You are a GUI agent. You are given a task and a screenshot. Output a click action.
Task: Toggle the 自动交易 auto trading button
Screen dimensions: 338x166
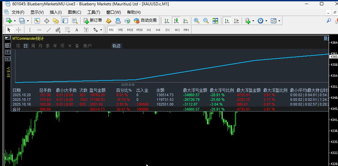click(x=145, y=21)
